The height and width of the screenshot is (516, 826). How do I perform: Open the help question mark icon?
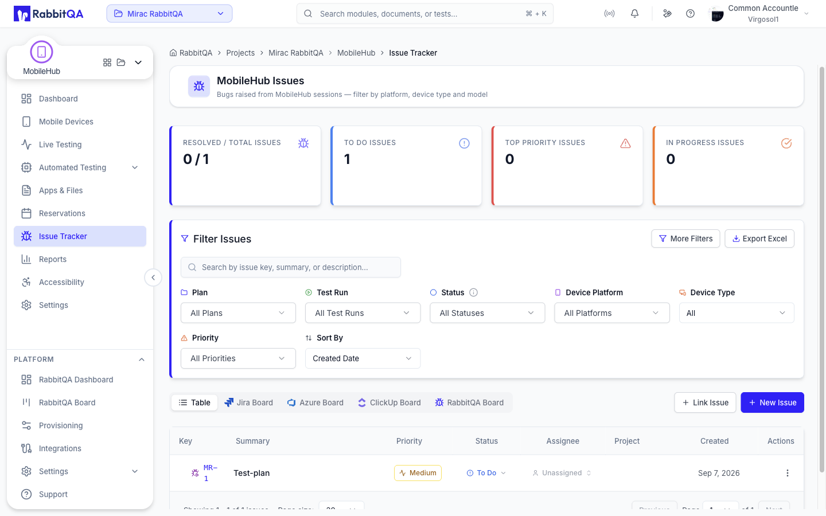(690, 14)
